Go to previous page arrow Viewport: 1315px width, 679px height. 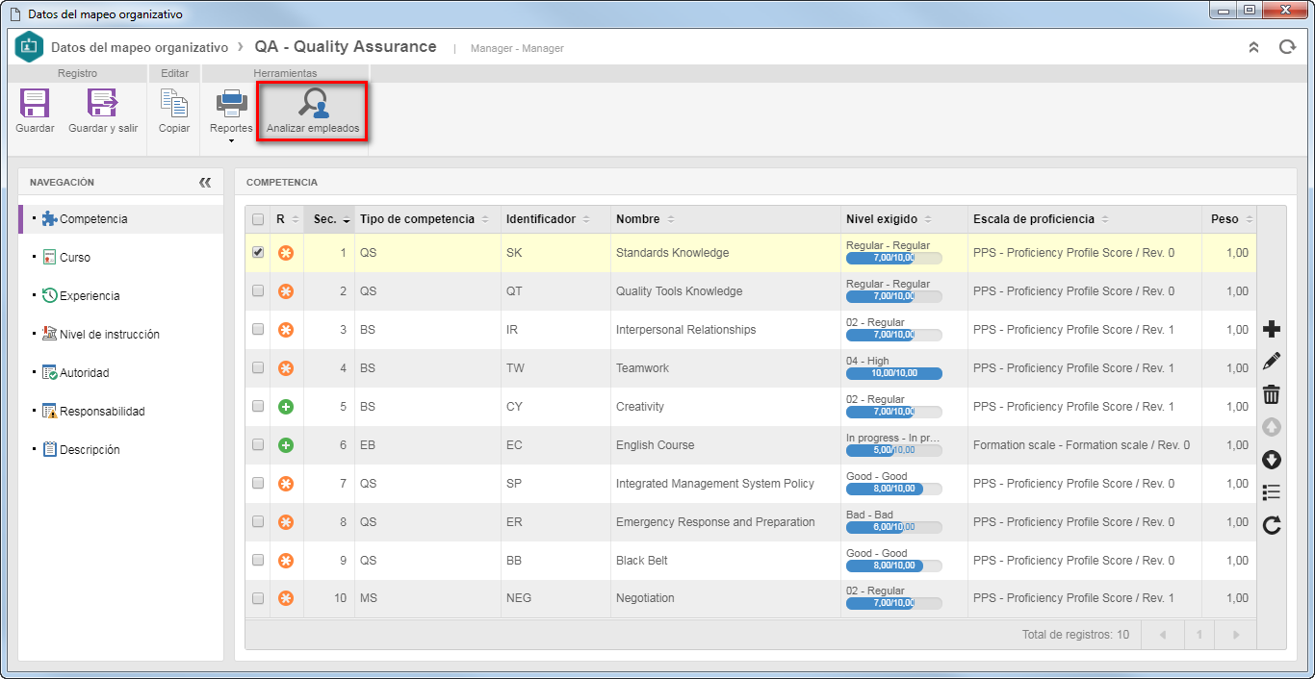[x=1163, y=635]
